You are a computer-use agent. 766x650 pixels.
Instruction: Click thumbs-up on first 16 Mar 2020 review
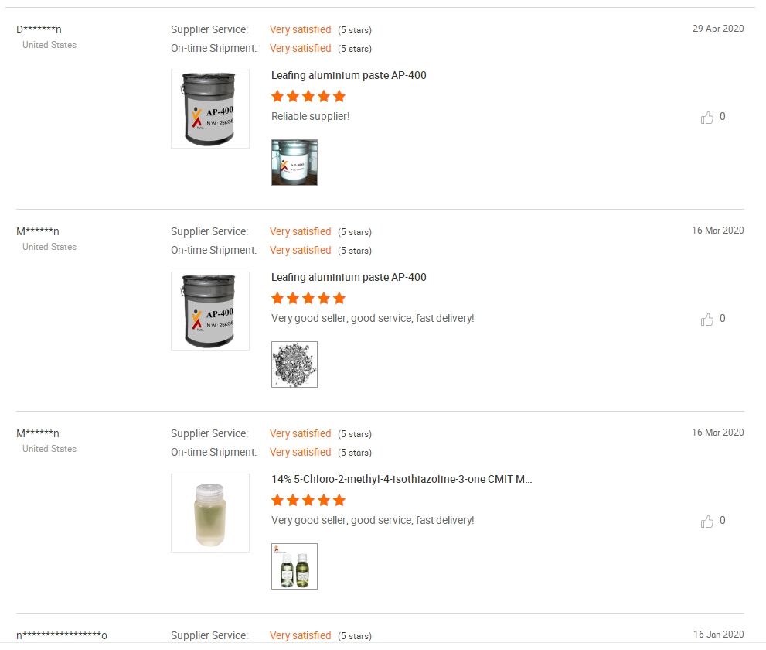[707, 320]
